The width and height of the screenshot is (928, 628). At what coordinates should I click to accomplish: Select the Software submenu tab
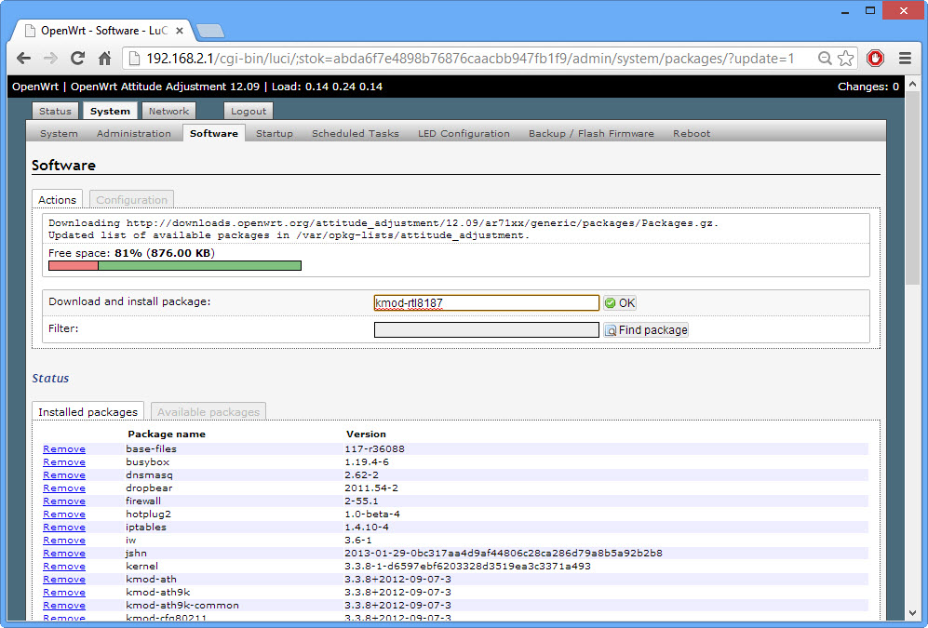(214, 133)
